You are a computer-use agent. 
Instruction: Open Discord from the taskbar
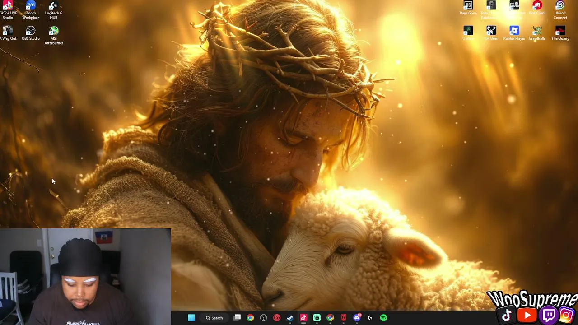pyautogui.click(x=357, y=318)
